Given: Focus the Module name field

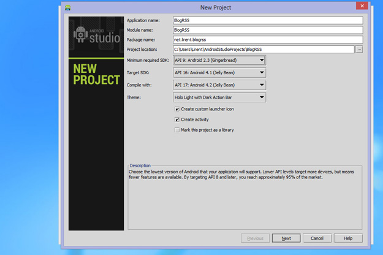Looking at the screenshot, I should (x=268, y=30).
